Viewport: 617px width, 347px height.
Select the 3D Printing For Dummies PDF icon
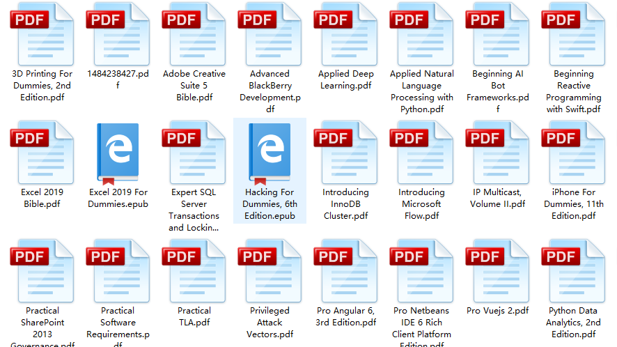(x=42, y=34)
